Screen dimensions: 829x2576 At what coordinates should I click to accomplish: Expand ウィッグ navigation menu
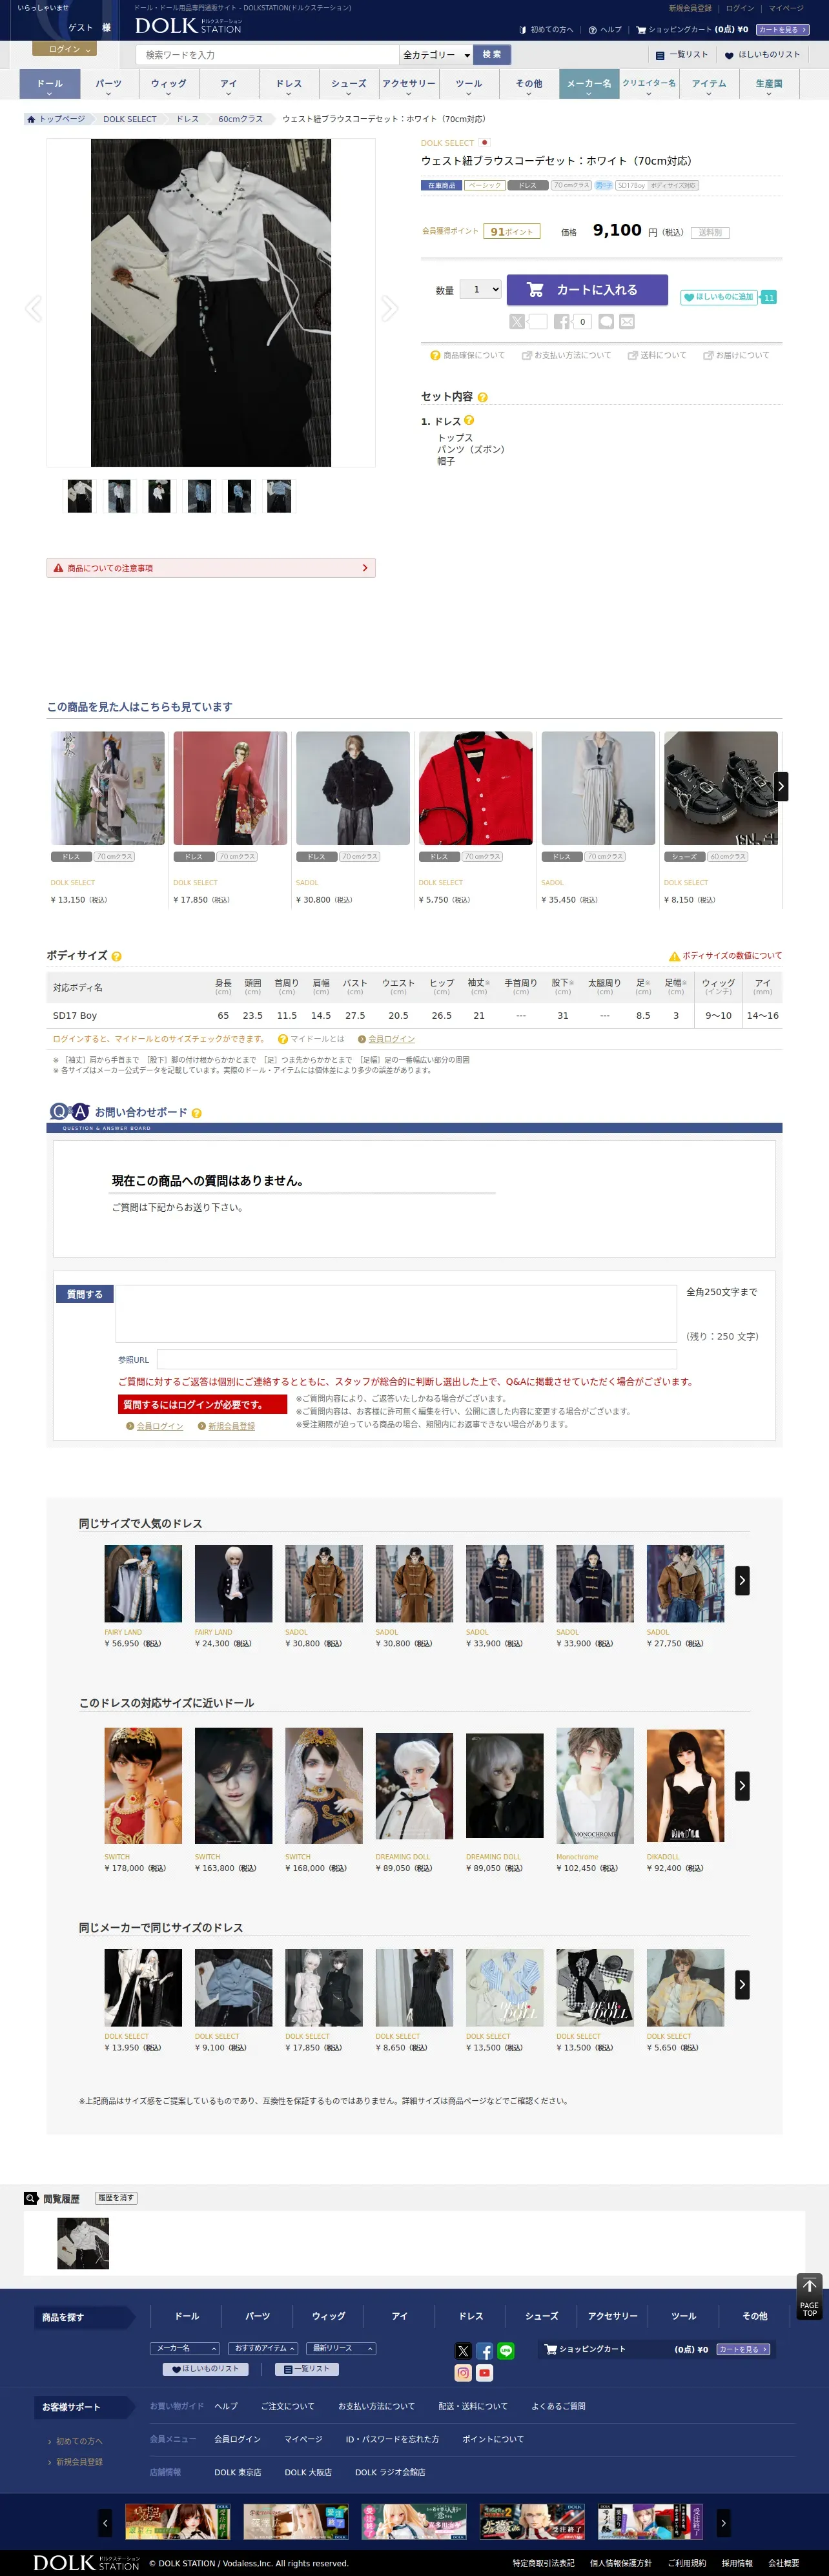click(x=169, y=85)
